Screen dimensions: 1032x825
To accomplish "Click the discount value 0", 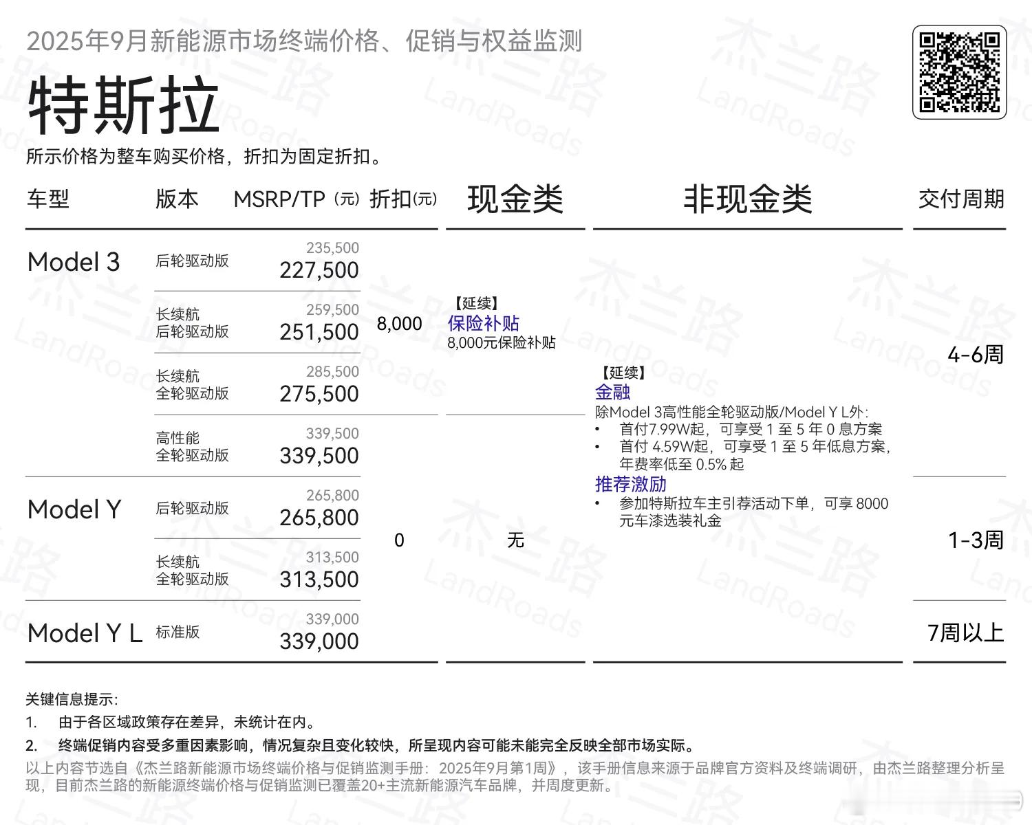I will click(x=399, y=540).
